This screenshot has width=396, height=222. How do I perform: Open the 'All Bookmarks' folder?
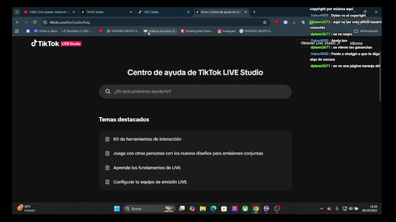[x=366, y=31]
